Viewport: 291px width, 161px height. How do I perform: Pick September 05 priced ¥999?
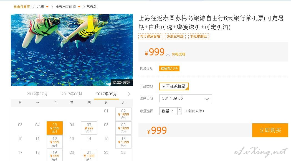tap(55, 128)
